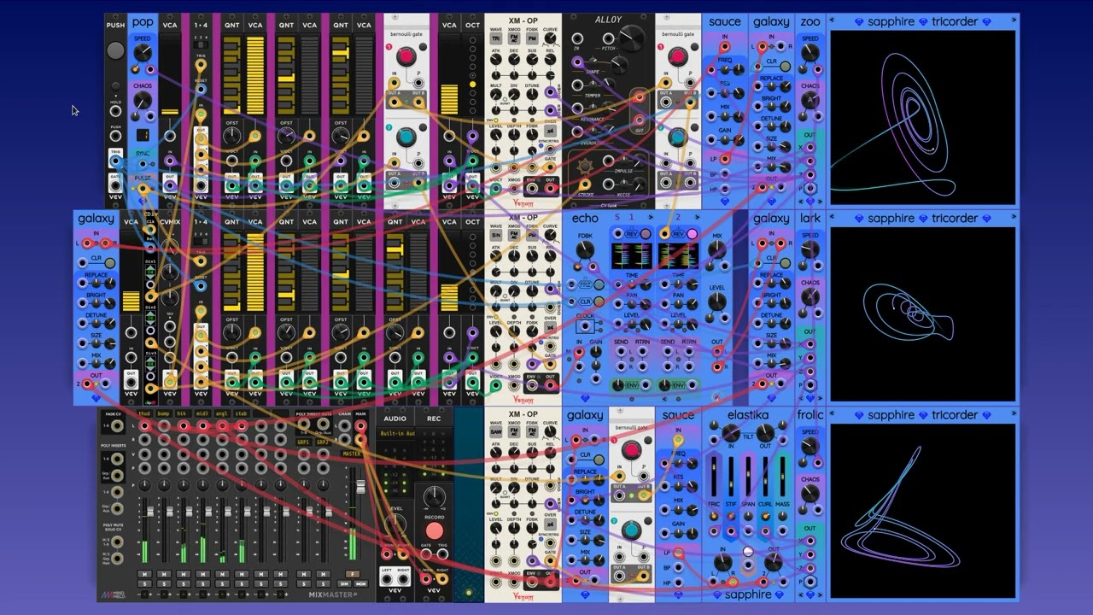Turn the PITCH knob on ALLOY module
Viewport: 1093px width, 615px height.
point(633,37)
